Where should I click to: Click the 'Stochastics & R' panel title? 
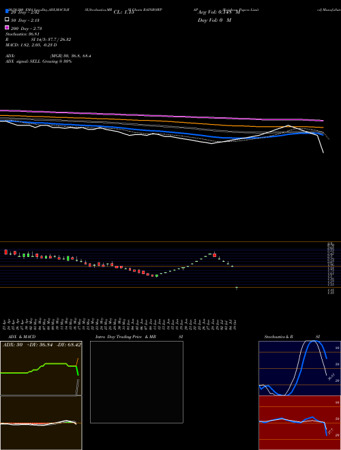279,337
